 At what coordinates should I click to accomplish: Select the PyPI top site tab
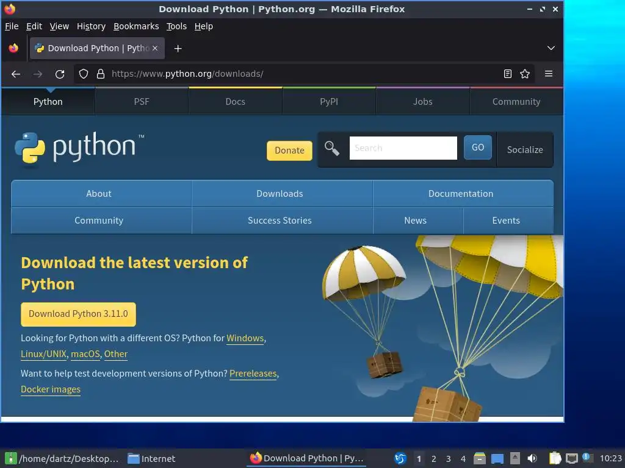[329, 102]
